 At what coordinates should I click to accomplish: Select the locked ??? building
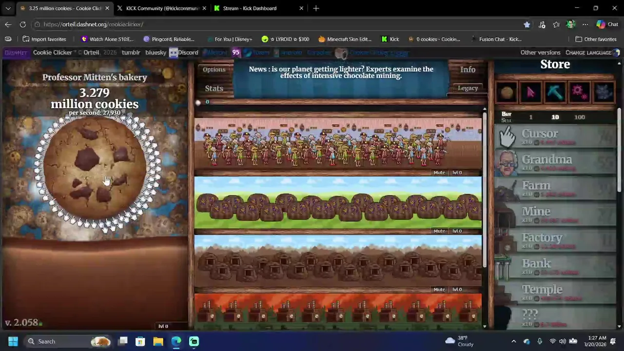(555, 318)
